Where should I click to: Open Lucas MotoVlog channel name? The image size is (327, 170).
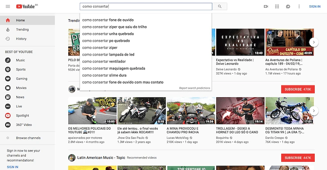click(x=177, y=138)
